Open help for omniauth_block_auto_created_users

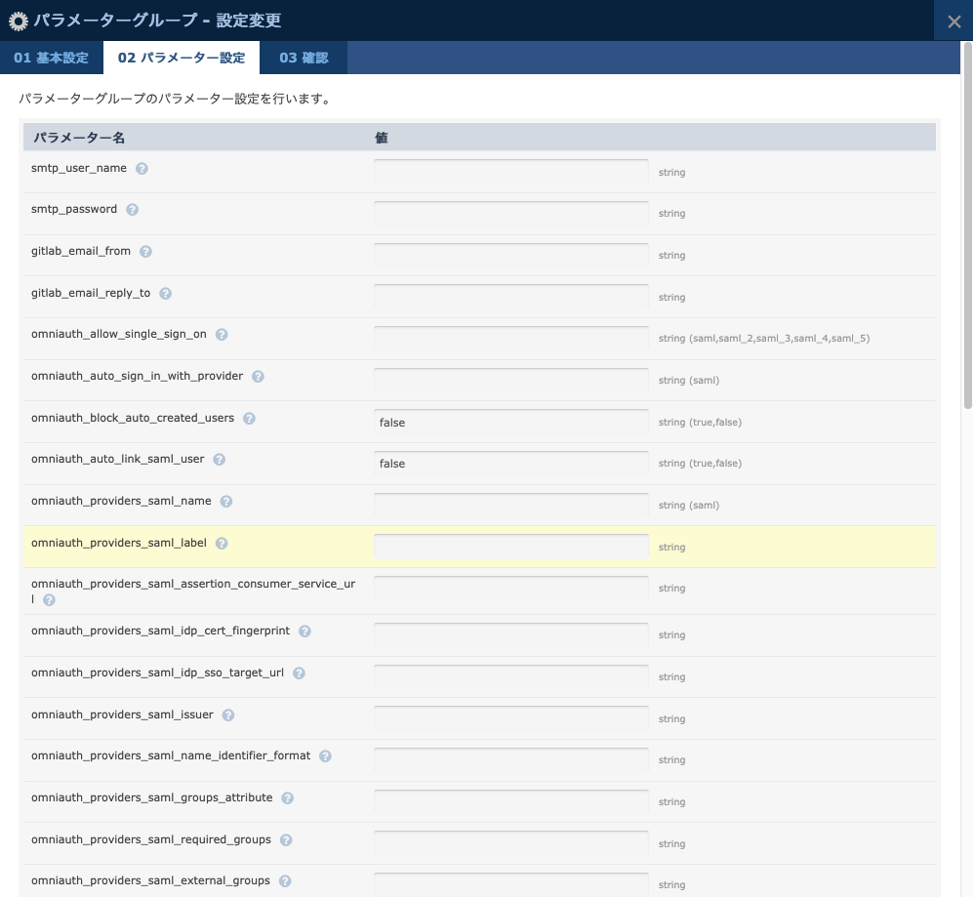pos(249,418)
